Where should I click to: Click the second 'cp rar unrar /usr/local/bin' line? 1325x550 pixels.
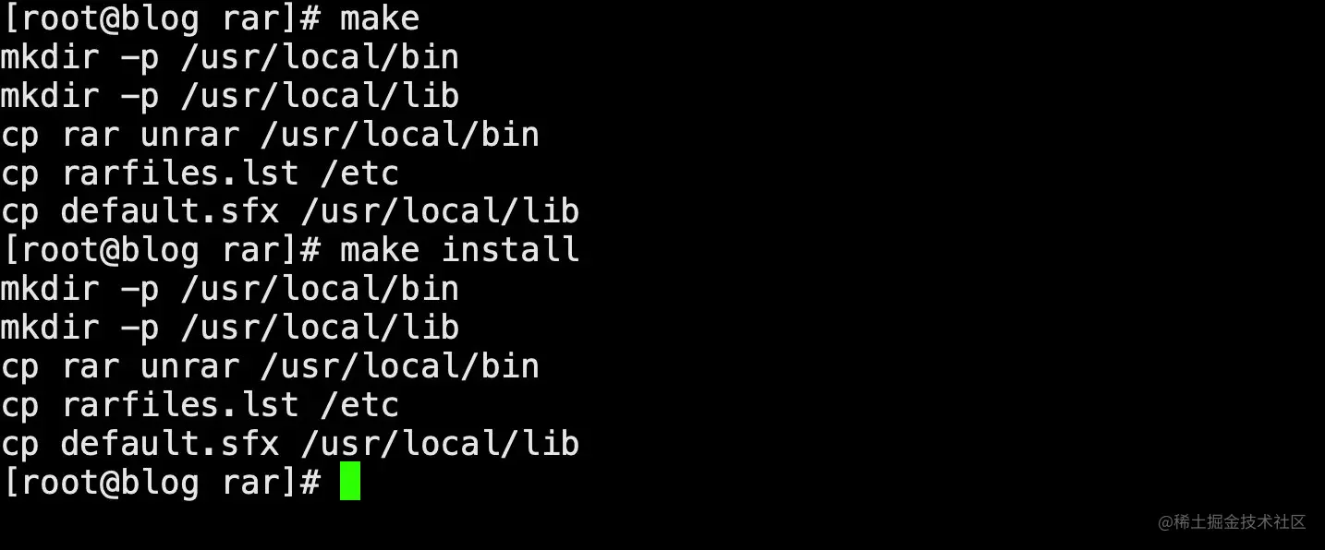(x=270, y=366)
